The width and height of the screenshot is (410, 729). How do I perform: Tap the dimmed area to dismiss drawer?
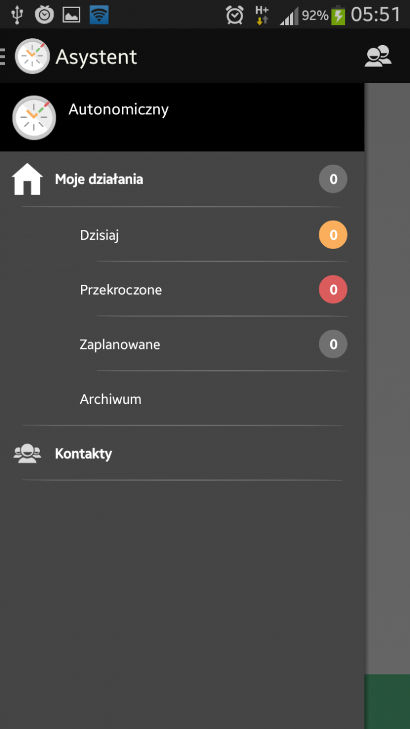[387, 375]
